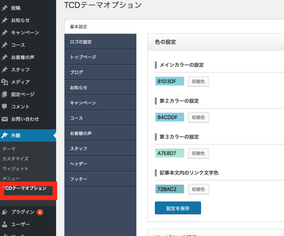Click the pin icon beside お客様の声 in sidebar

(5, 57)
